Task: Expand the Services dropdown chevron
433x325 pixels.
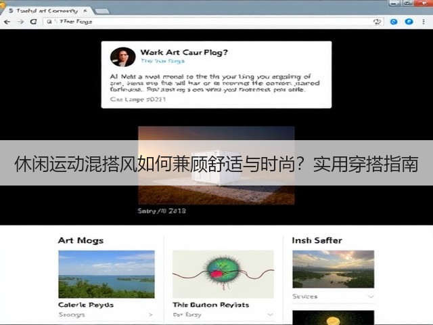Action: pyautogui.click(x=371, y=297)
